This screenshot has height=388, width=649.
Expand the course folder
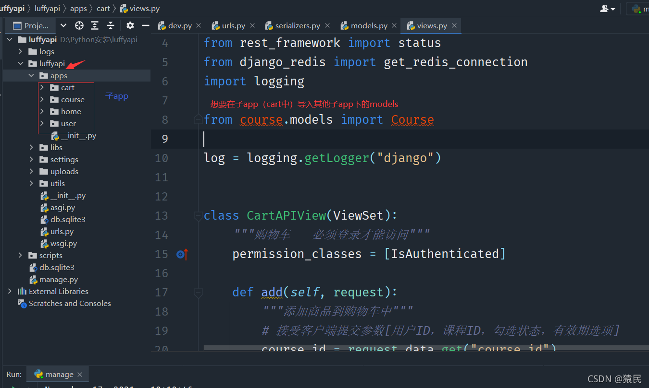(x=42, y=99)
